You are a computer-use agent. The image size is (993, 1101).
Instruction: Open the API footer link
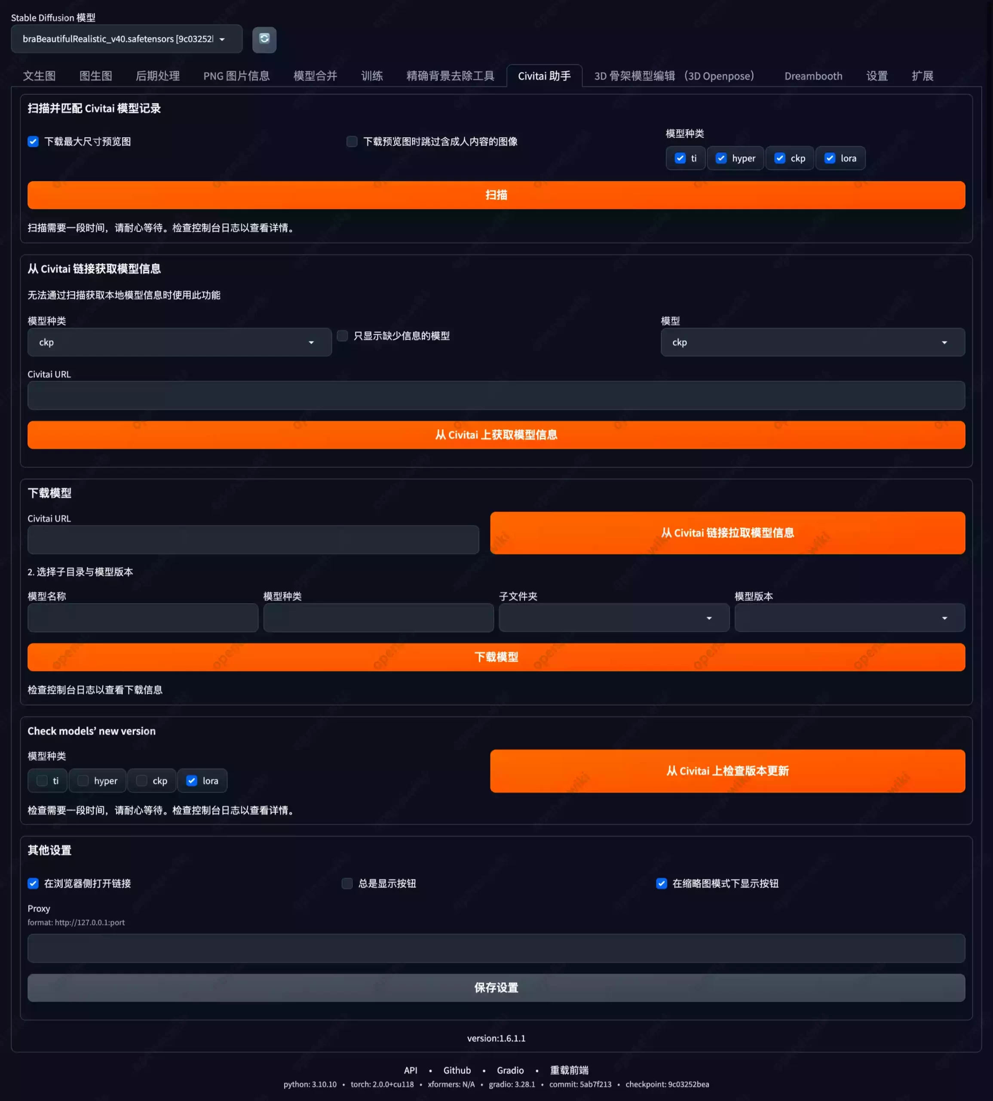pyautogui.click(x=410, y=1070)
